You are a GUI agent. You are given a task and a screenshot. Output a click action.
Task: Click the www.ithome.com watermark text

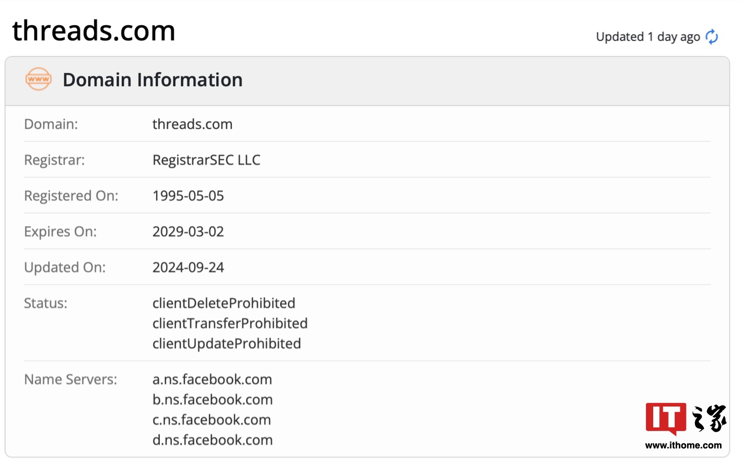pyautogui.click(x=683, y=445)
